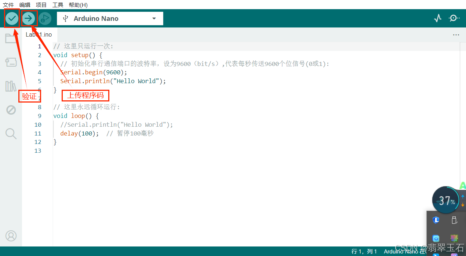Open the Serial Monitor icon
The width and height of the screenshot is (466, 256).
click(x=454, y=18)
